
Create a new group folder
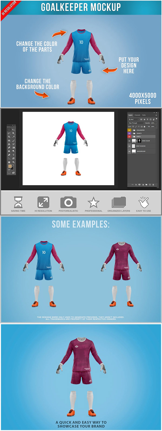pos(146,184)
